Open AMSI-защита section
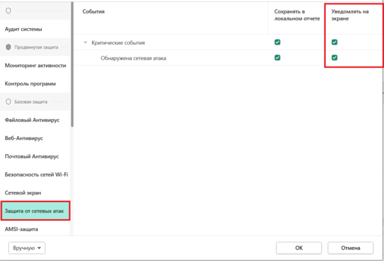Image resolution: width=384 pixels, height=261 pixels. click(21, 229)
